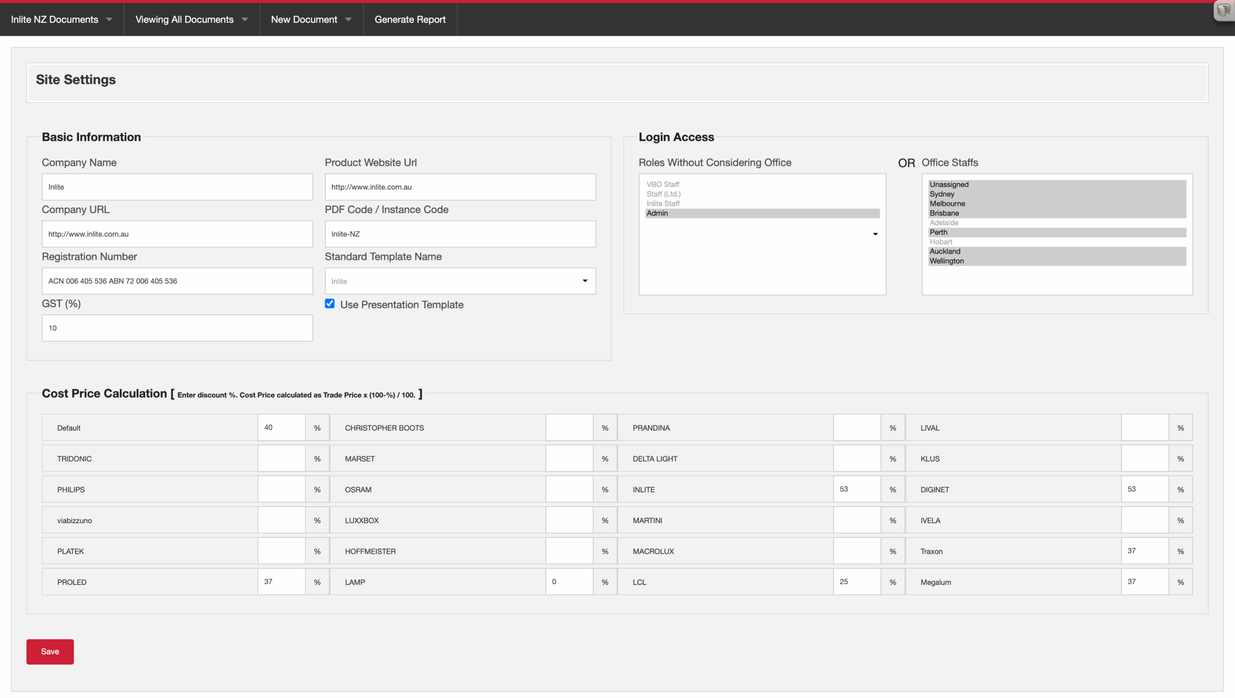The height and width of the screenshot is (698, 1235).
Task: Open the Inlite NZ Documents menu arrow
Action: (109, 20)
